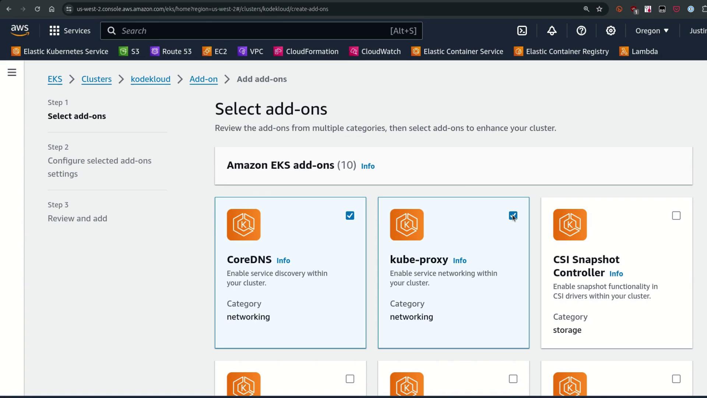Select the CSI Snapshot Controller checkbox
707x398 pixels.
coord(676,216)
